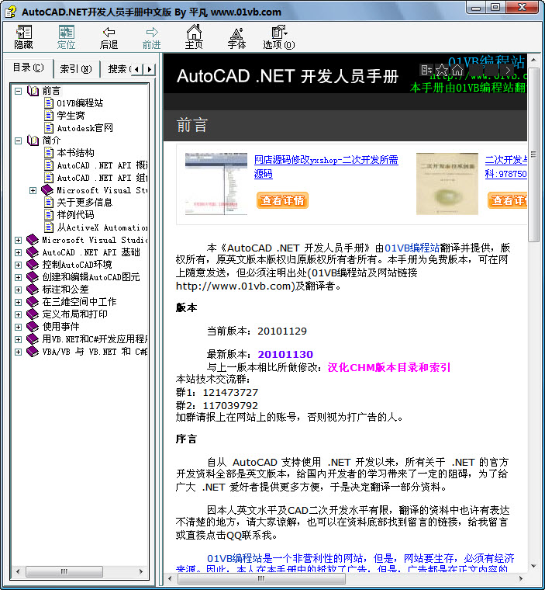The image size is (545, 590).
Task: Click the closed book icon beside 标注和公差
Action: pyautogui.click(x=33, y=289)
